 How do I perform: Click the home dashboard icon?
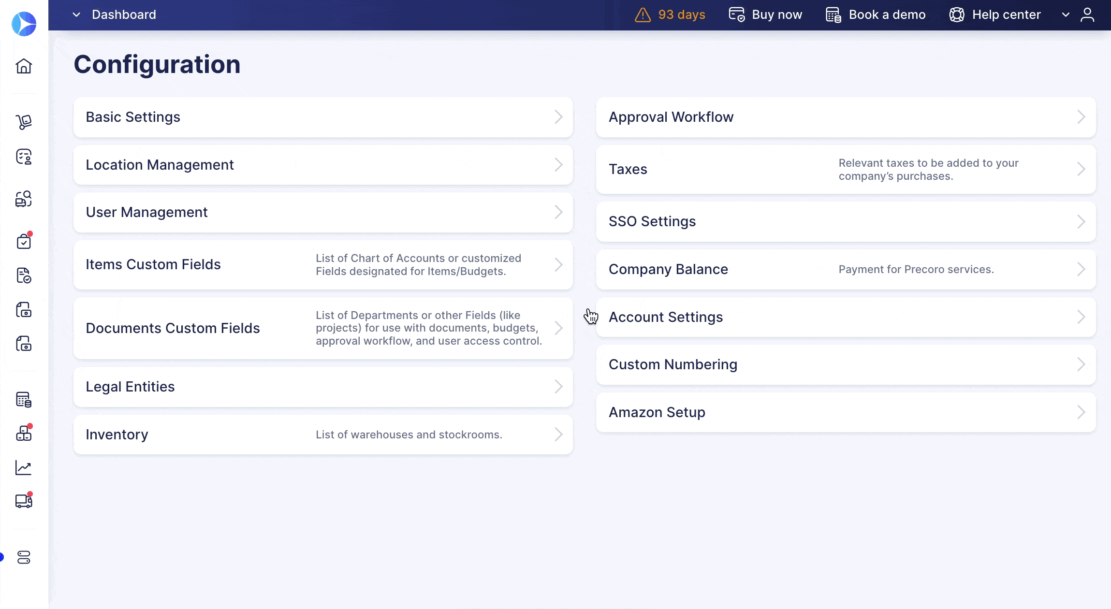click(24, 66)
